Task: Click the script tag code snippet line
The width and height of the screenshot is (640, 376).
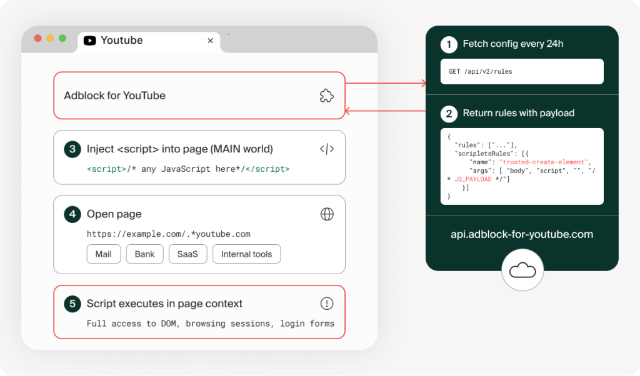Action: pyautogui.click(x=188, y=169)
